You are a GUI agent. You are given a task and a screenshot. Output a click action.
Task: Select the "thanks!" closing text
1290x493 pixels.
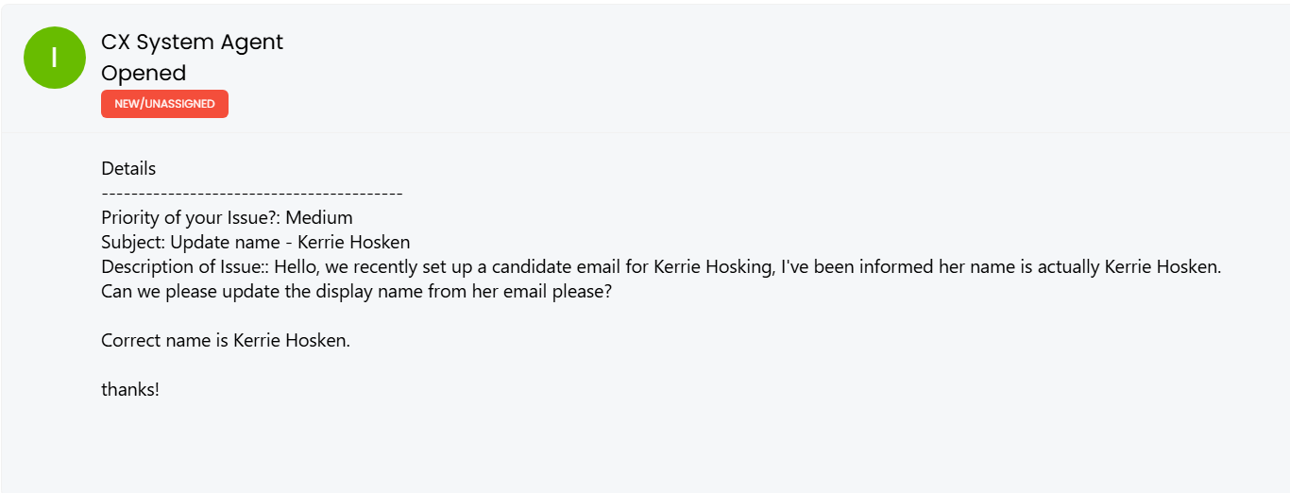130,389
